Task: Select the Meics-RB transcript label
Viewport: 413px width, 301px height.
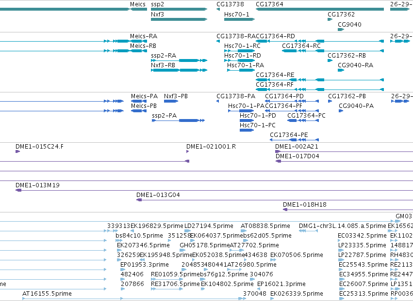Action: coord(143,45)
